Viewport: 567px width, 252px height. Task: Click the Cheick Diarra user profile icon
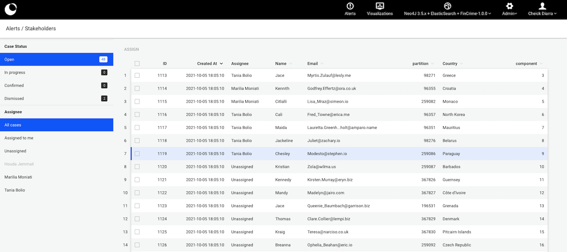[x=542, y=6]
